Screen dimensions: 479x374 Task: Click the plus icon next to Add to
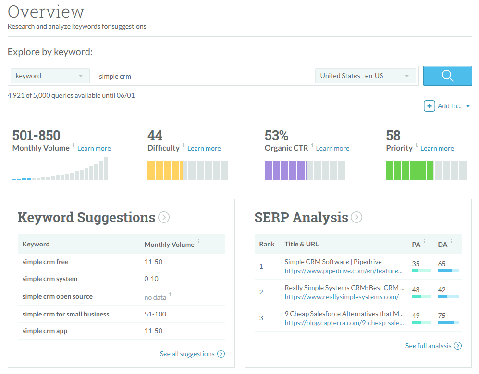[429, 106]
